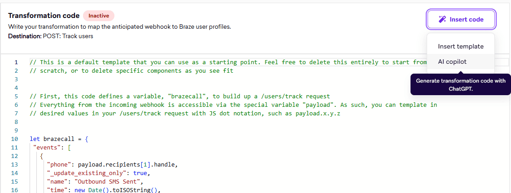Click line number 13 in the gutter
This screenshot has height=193, width=511.
click(x=15, y=164)
